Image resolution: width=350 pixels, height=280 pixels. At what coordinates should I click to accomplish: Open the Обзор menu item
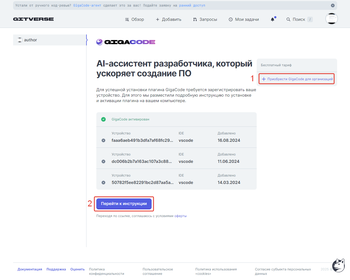[134, 19]
